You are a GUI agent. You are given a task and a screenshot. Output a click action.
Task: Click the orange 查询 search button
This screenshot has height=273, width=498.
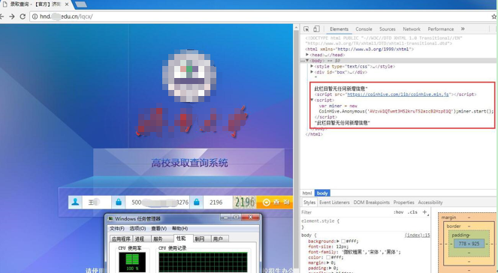pos(275,202)
